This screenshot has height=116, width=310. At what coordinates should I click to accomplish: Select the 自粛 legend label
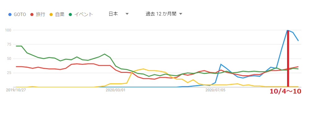(x=60, y=14)
